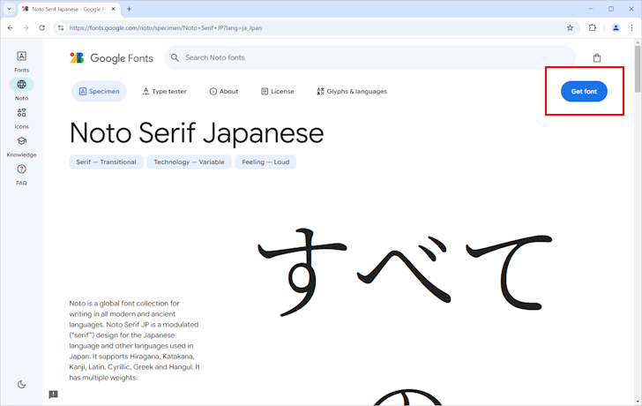Image resolution: width=642 pixels, height=406 pixels.
Task: Focus the Search Noto fonts field
Action: [370, 57]
